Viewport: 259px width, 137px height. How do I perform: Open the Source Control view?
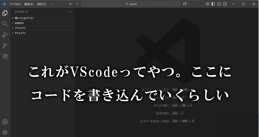pos(5,45)
